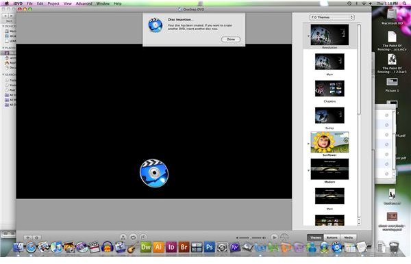
Task: Switch to the Buttons tab
Action: [x=332, y=237]
